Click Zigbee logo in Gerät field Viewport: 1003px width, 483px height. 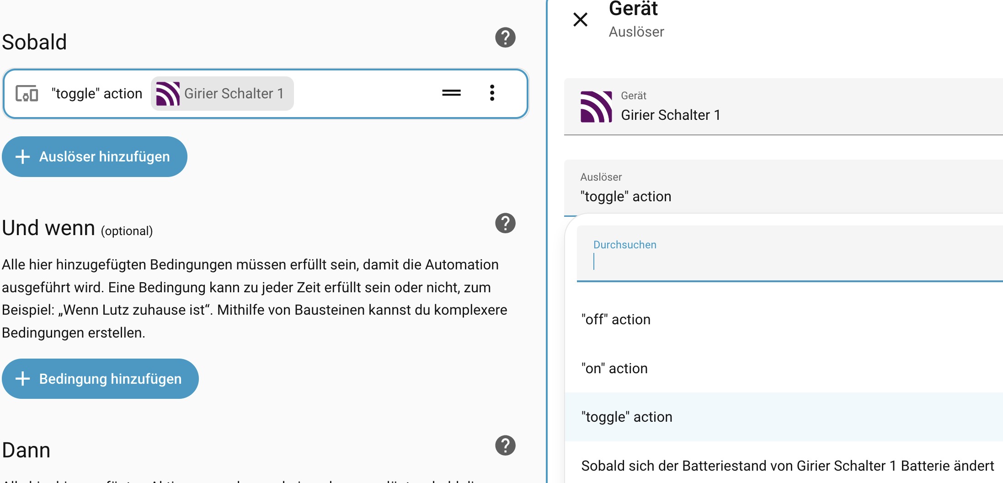[596, 107]
